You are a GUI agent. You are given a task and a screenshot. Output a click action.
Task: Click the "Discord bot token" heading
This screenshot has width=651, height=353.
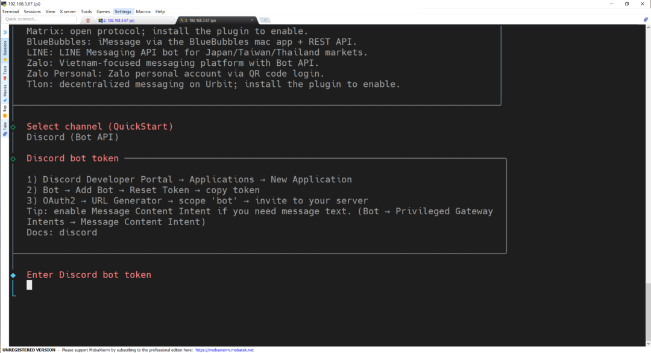[x=73, y=159]
